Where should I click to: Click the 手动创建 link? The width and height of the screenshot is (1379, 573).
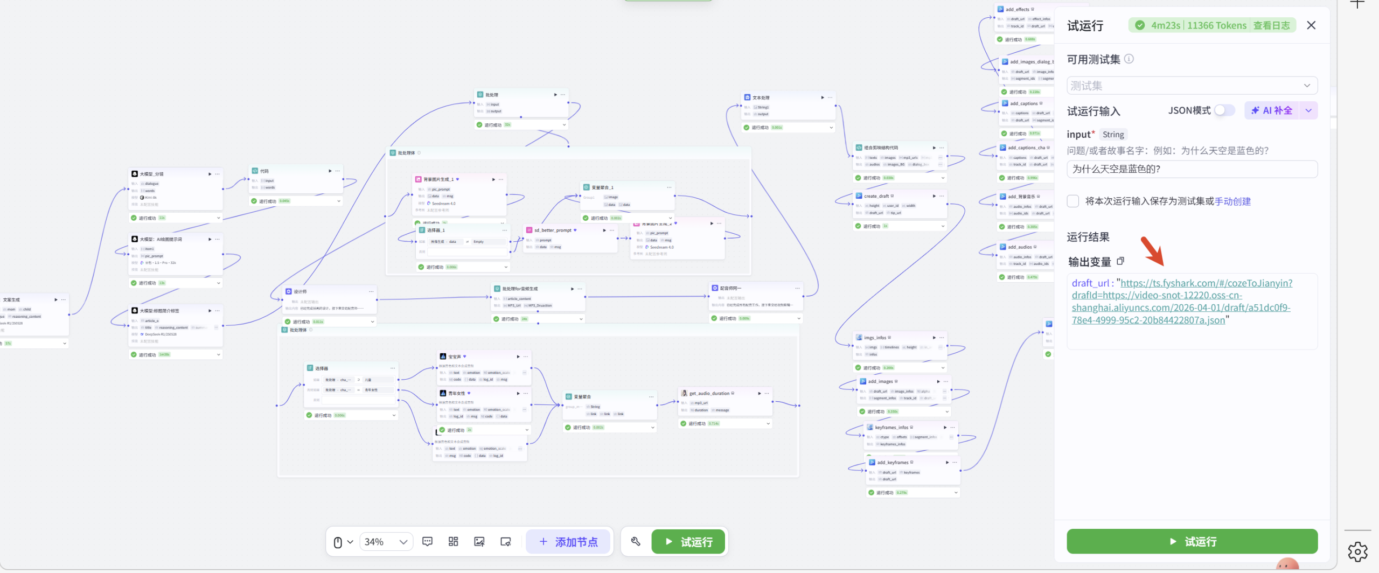[x=1232, y=201]
